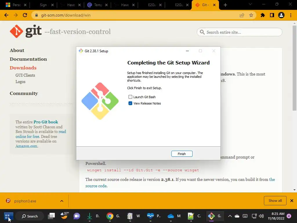The width and height of the screenshot is (297, 223).
Task: Click the Search entire site field
Action: [x=240, y=32]
